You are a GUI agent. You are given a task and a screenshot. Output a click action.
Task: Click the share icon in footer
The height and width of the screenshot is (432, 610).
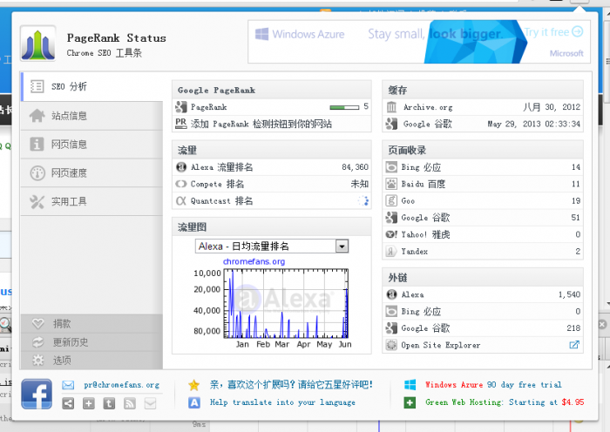[68, 403]
